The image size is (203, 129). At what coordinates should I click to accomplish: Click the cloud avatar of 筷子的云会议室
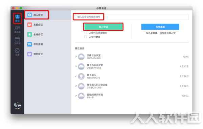tap(81, 66)
